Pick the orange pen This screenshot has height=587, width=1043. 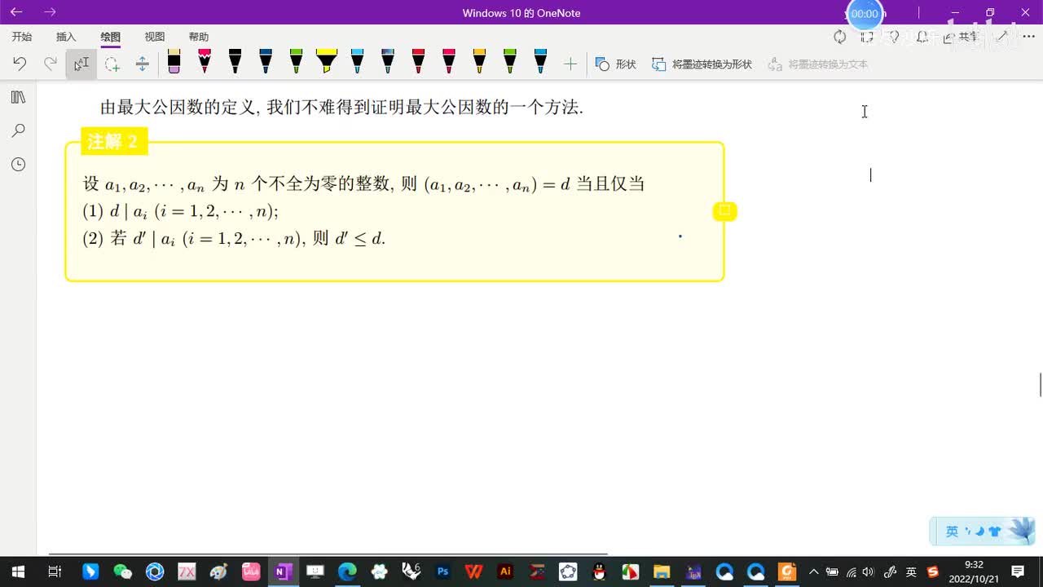pyautogui.click(x=479, y=61)
